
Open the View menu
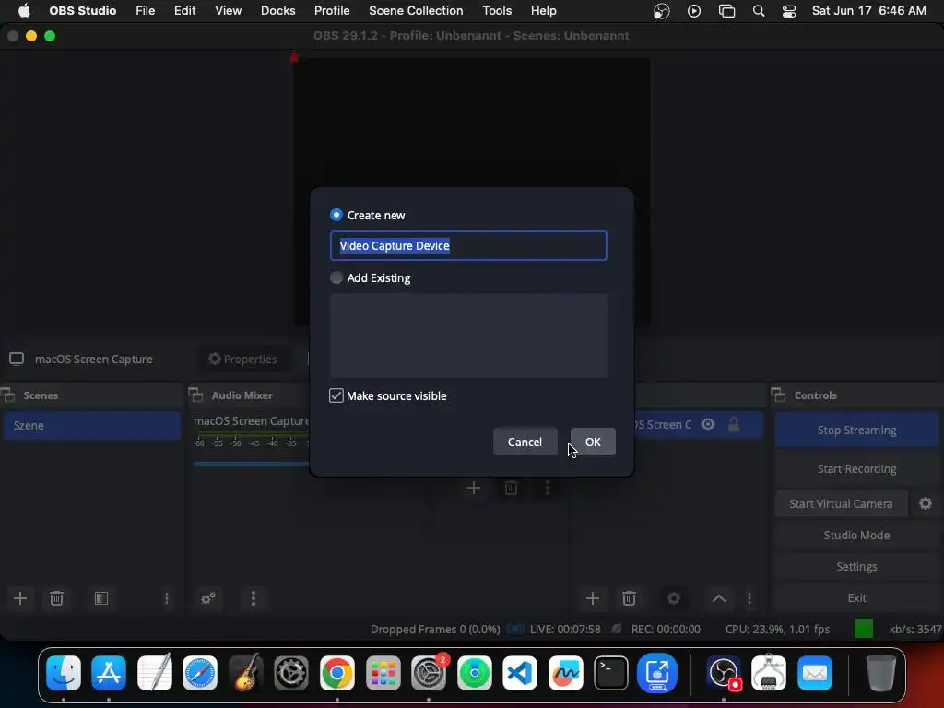[229, 10]
